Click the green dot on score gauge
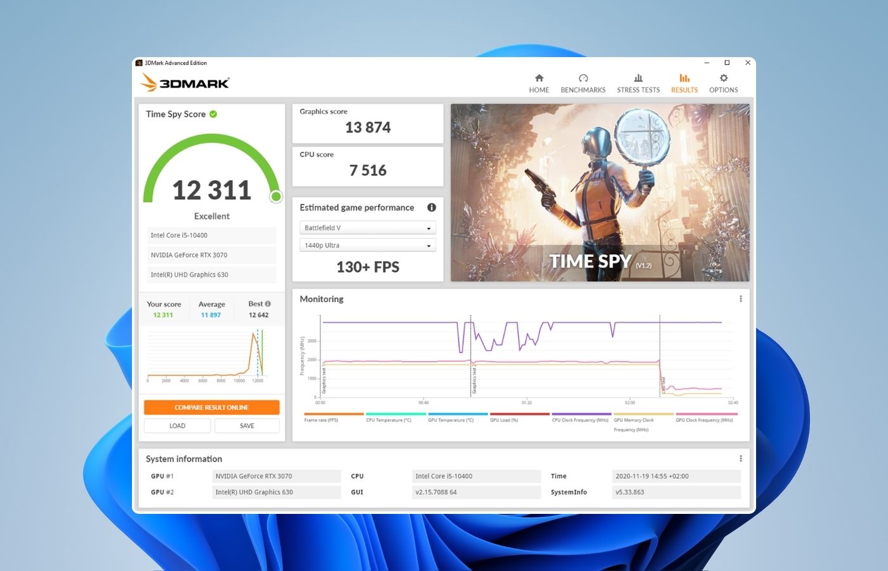This screenshot has width=888, height=571. pyautogui.click(x=276, y=197)
